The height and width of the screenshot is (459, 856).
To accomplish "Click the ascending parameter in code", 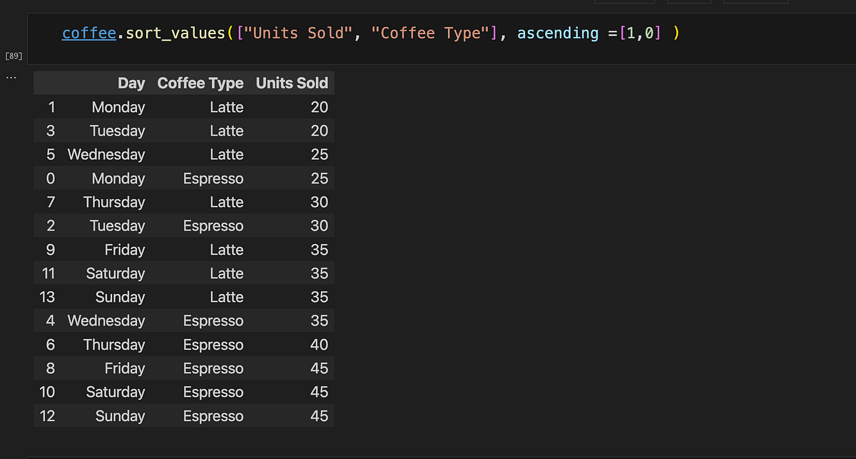I will tap(558, 33).
